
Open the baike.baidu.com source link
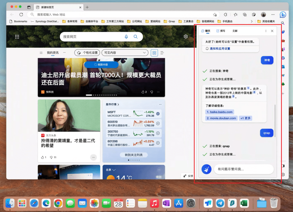click(219, 112)
